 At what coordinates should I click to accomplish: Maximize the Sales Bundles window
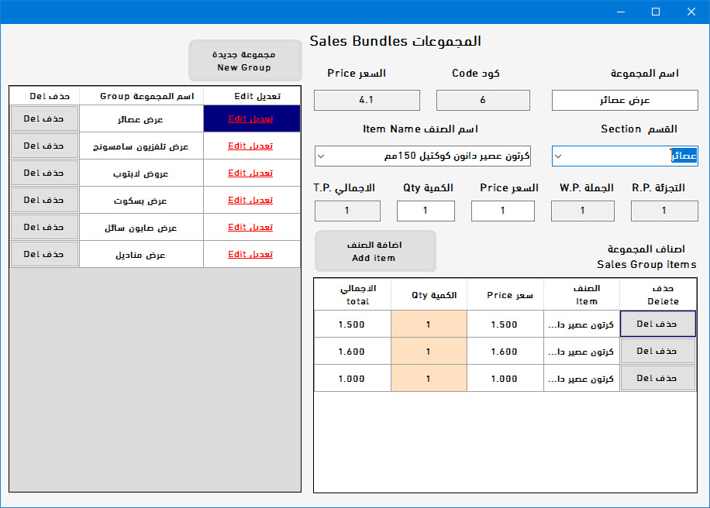(x=656, y=12)
